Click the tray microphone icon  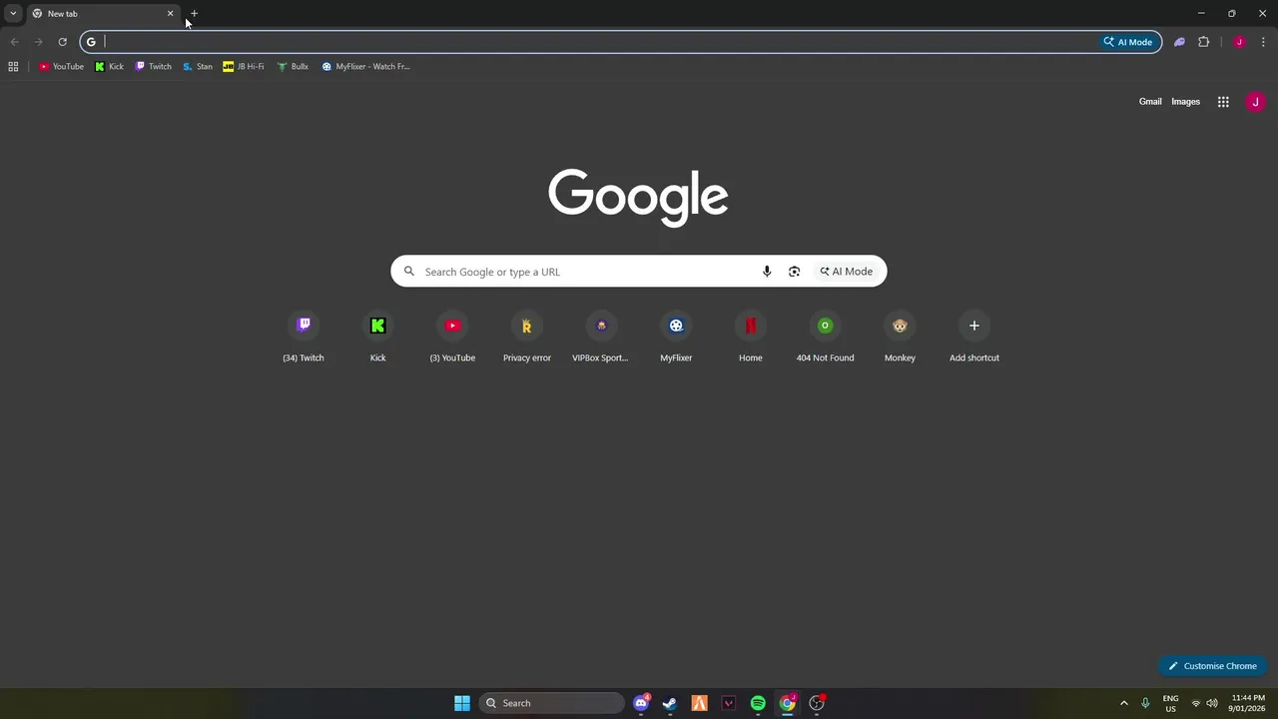[1145, 703]
